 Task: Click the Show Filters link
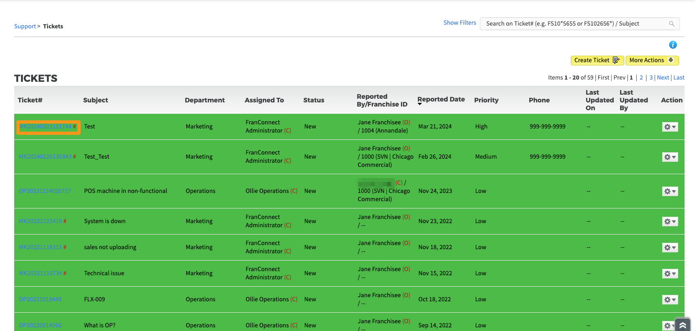(460, 23)
